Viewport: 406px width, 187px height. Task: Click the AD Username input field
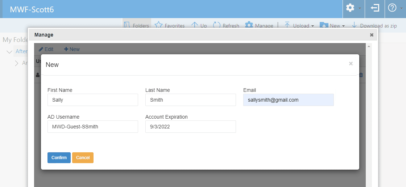(92, 127)
